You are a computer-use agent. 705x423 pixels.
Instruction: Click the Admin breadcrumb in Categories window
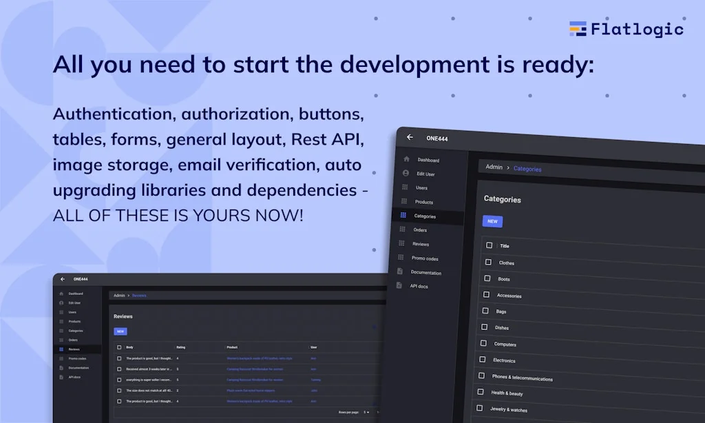tap(494, 167)
